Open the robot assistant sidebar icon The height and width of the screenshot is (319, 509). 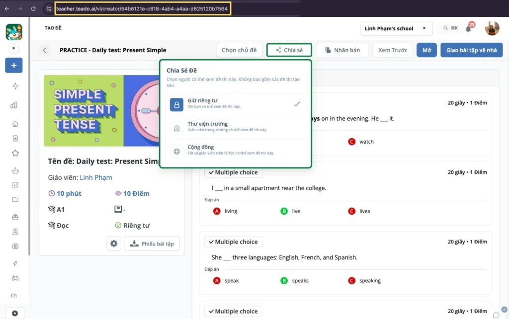15,171
